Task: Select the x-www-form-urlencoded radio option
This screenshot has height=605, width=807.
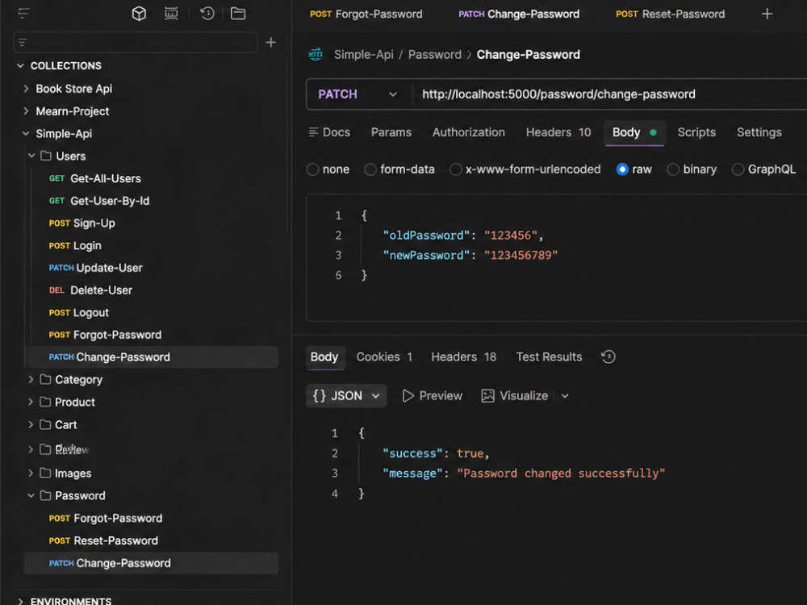Action: click(x=455, y=169)
